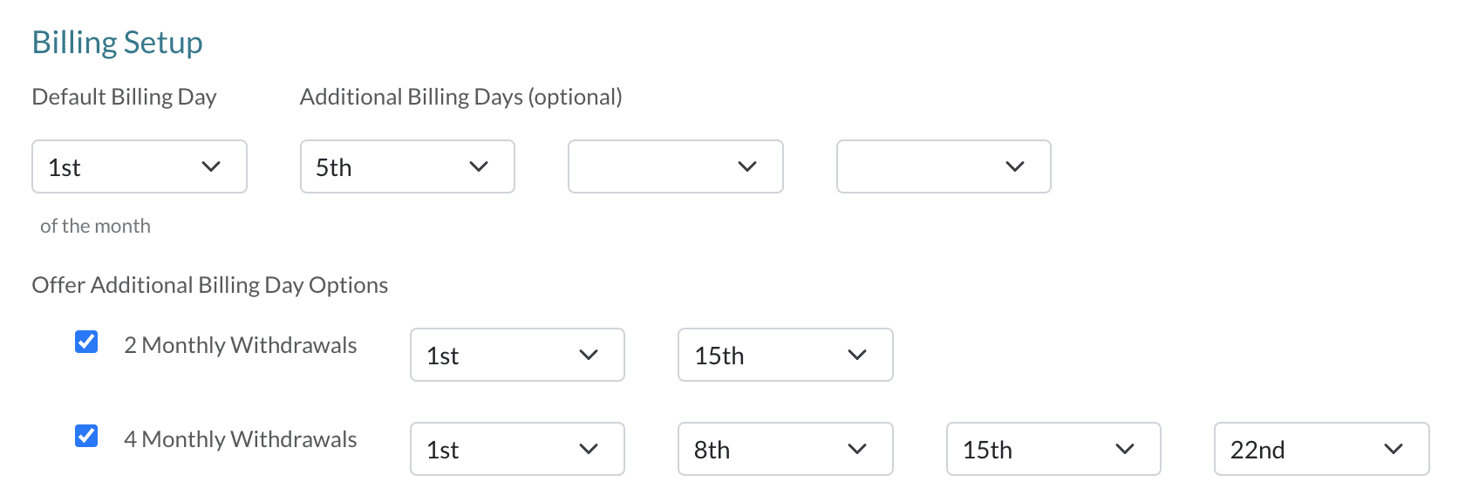
Task: Click the 'of the month' helper text
Action: click(x=95, y=226)
